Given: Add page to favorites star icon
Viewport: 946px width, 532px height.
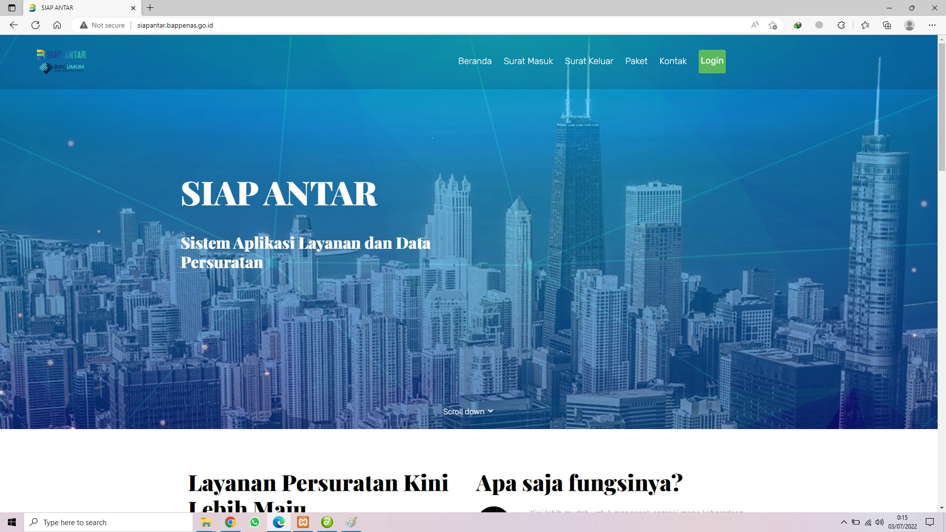Looking at the screenshot, I should tap(773, 25).
